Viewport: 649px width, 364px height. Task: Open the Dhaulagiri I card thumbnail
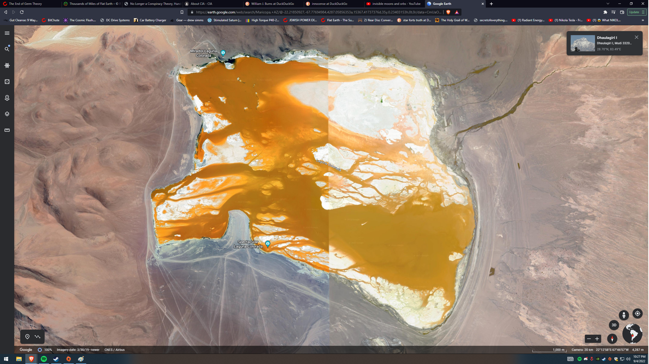(x=583, y=43)
